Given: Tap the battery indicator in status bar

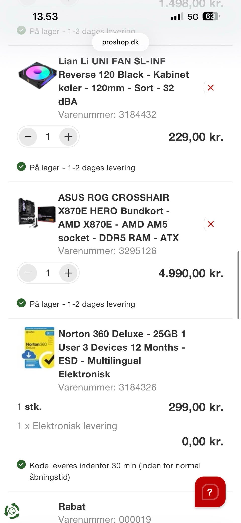Looking at the screenshot, I should [211, 17].
